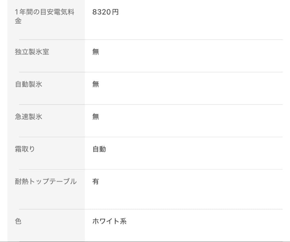Click the 急速製氷 row label
This screenshot has width=290, height=242.
(x=28, y=117)
